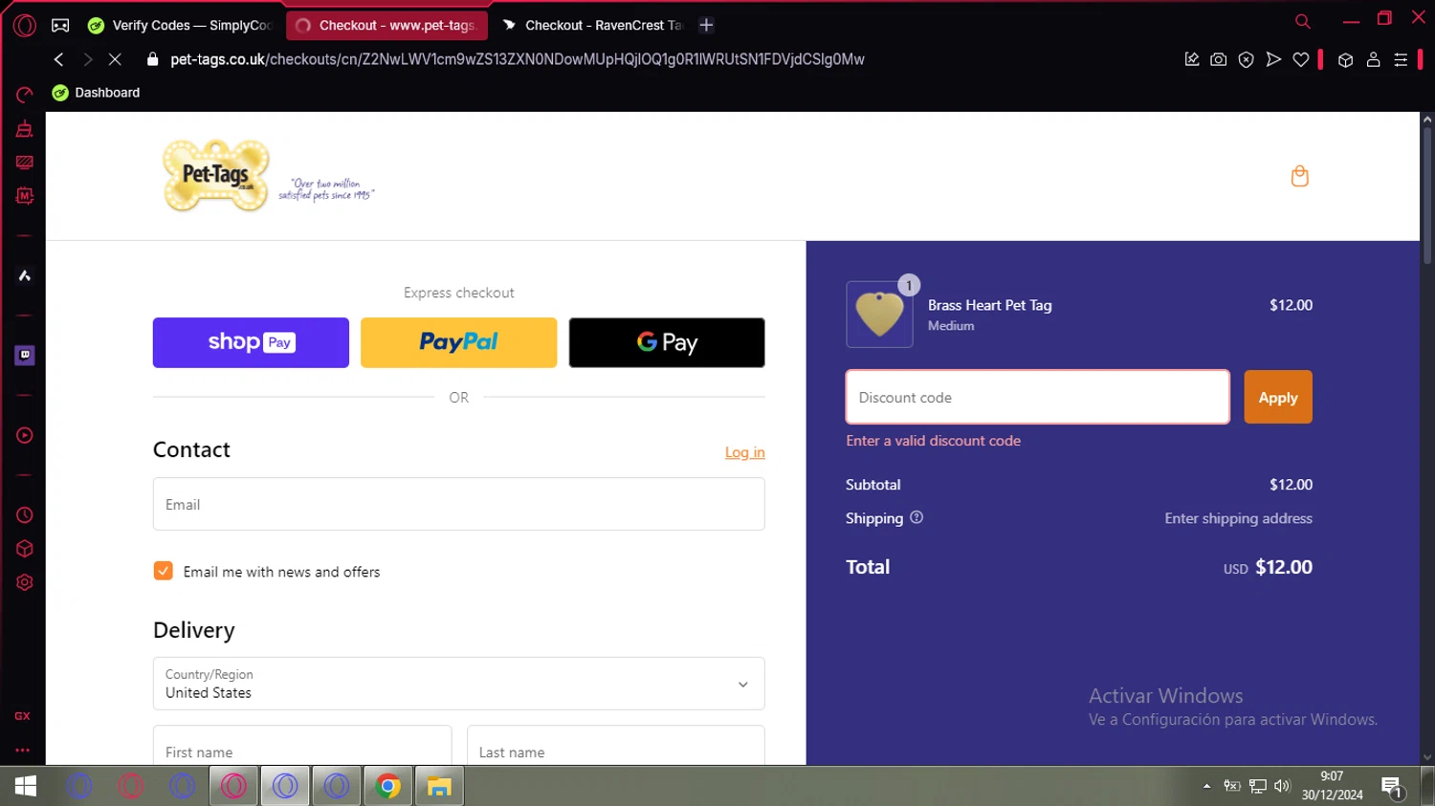Open the sidebar settings gear
Image resolution: width=1435 pixels, height=806 pixels.
tap(25, 583)
